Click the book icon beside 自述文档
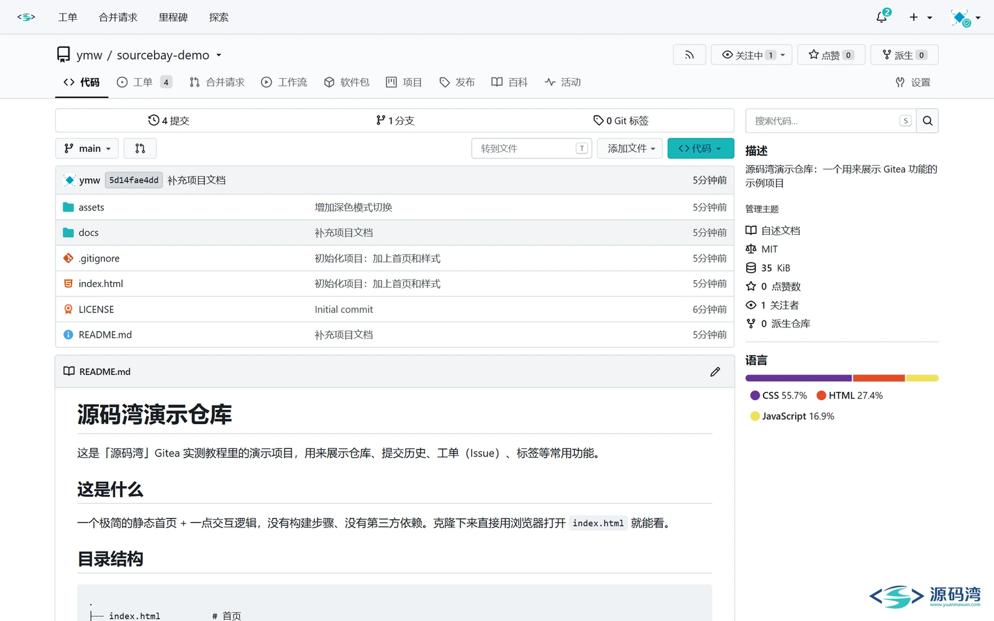Viewport: 994px width, 621px height. click(x=751, y=230)
